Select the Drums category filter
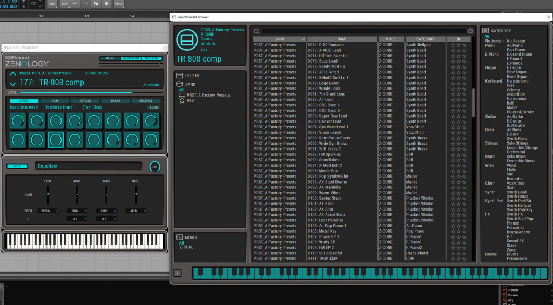 [512, 254]
